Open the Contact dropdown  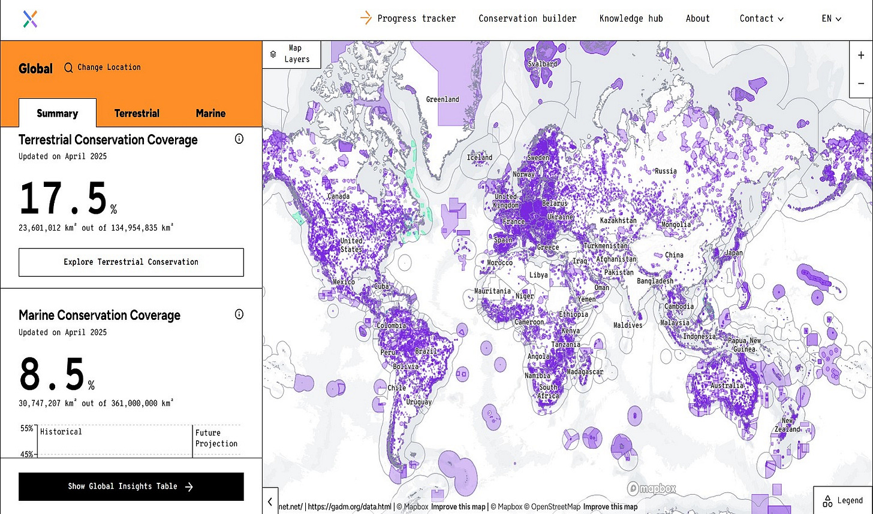pyautogui.click(x=760, y=18)
